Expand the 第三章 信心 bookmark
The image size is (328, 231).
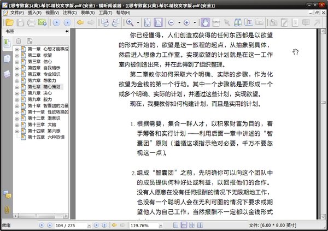pyautogui.click(x=17, y=62)
